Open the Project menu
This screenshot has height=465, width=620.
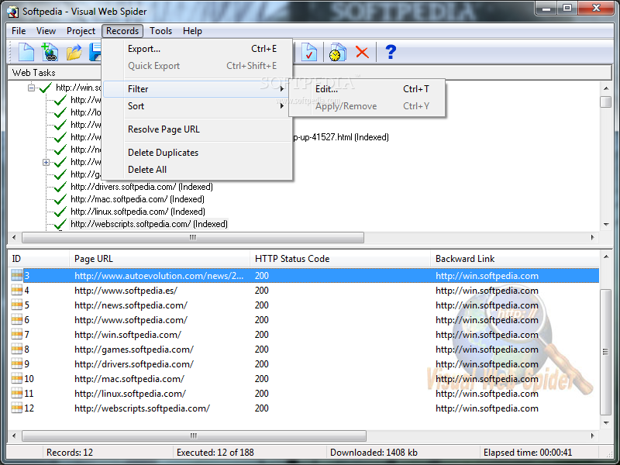click(81, 31)
